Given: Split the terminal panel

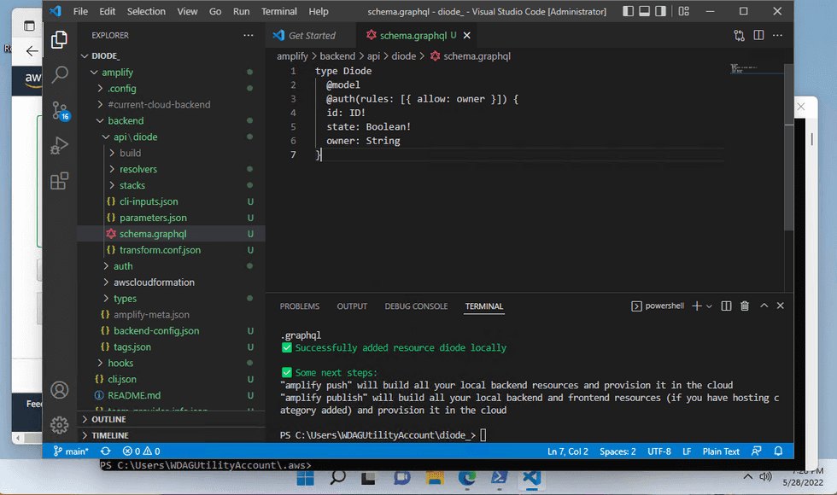Looking at the screenshot, I should coord(726,306).
